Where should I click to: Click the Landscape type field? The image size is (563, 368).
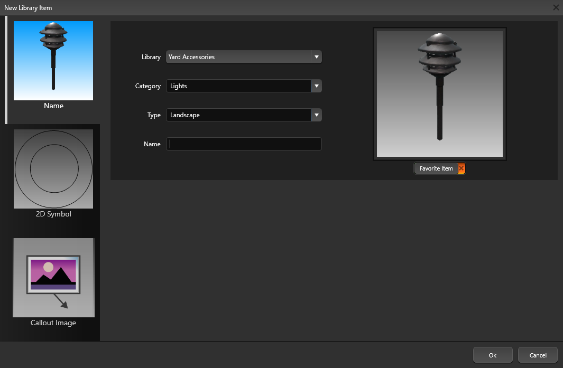[x=238, y=115]
